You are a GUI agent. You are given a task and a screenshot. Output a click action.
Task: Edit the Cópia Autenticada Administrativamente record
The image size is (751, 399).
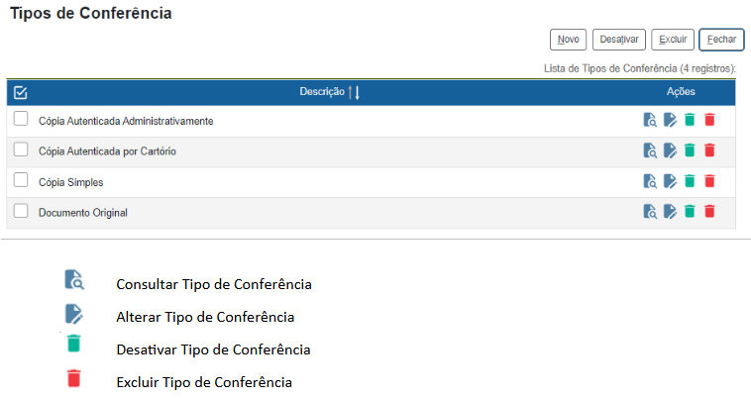click(670, 121)
